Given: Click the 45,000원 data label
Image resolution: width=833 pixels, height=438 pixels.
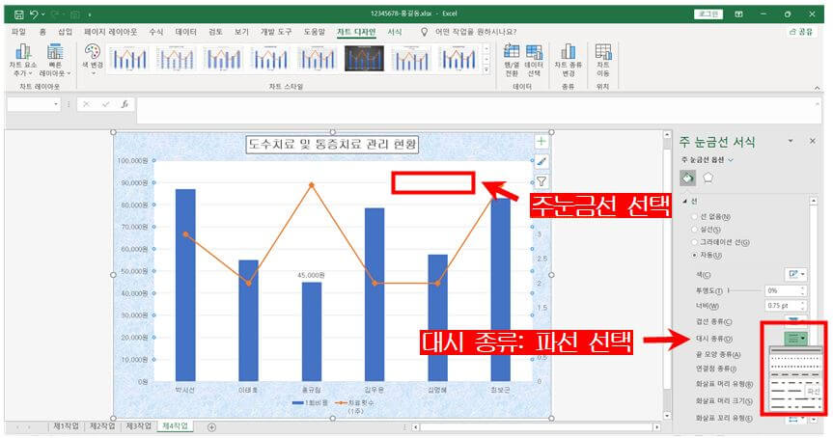Looking at the screenshot, I should [x=311, y=276].
